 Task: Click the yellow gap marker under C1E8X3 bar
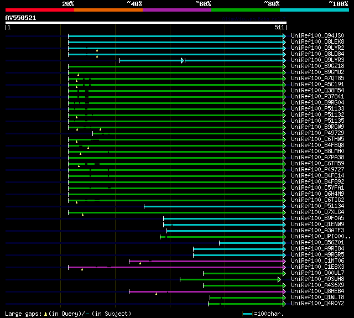[82, 269]
